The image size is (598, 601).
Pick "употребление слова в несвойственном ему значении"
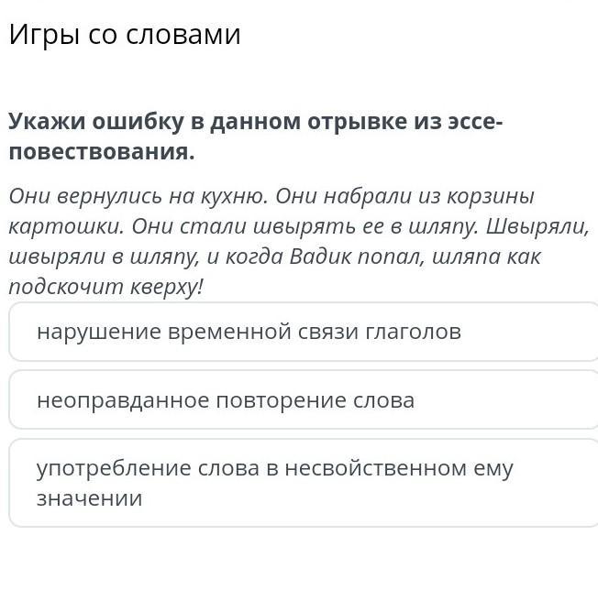pos(303,483)
